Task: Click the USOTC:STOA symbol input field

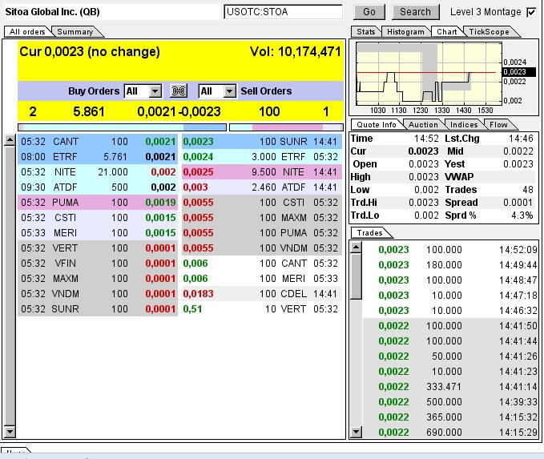Action: tap(283, 12)
